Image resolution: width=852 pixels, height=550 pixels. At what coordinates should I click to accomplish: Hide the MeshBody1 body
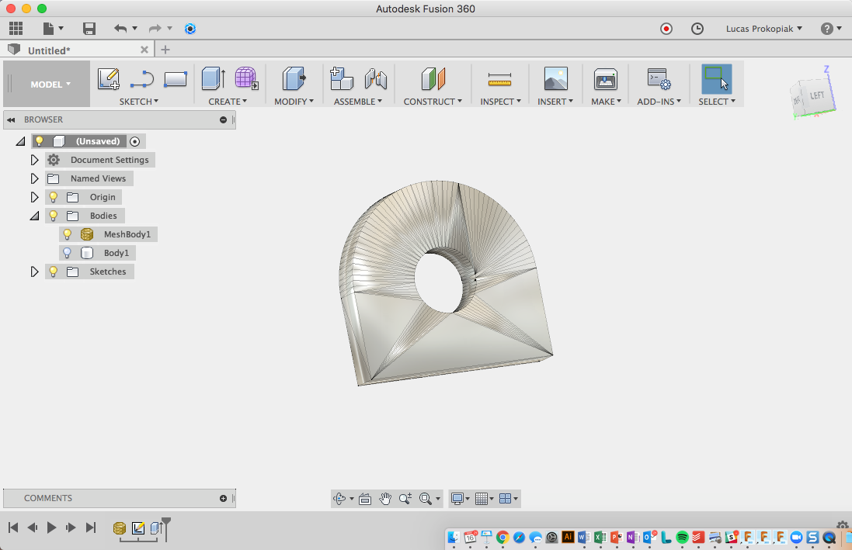(x=67, y=233)
